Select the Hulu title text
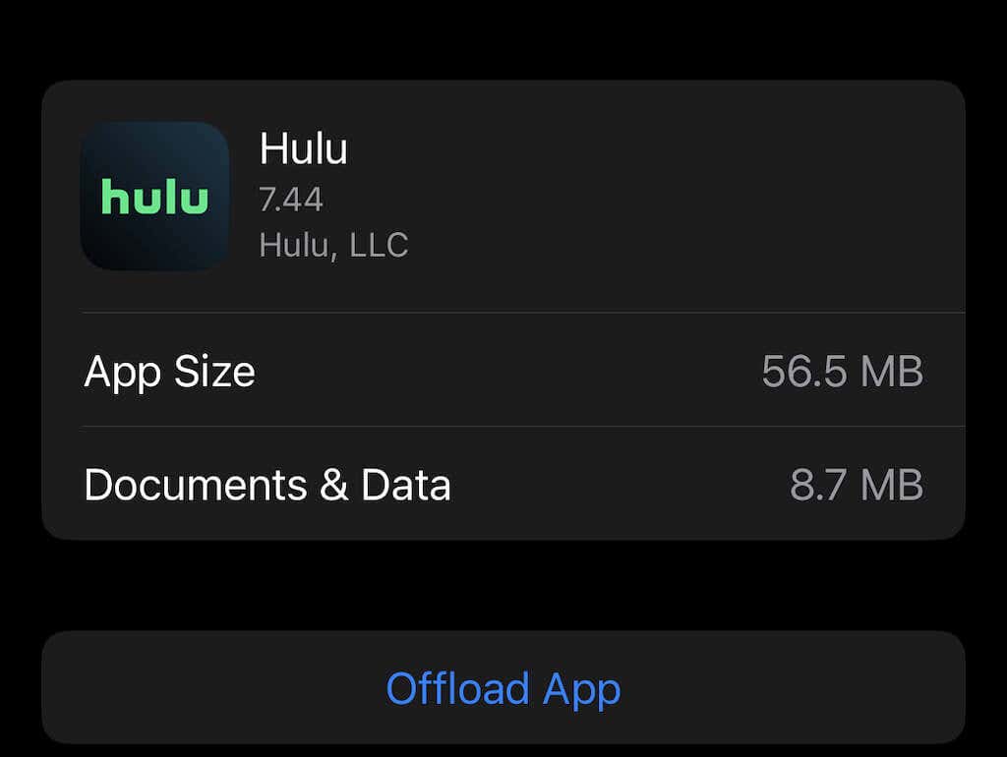Image resolution: width=1007 pixels, height=757 pixels. click(304, 148)
